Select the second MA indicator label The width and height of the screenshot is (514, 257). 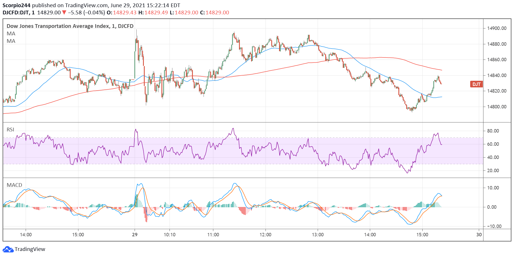pos(11,41)
